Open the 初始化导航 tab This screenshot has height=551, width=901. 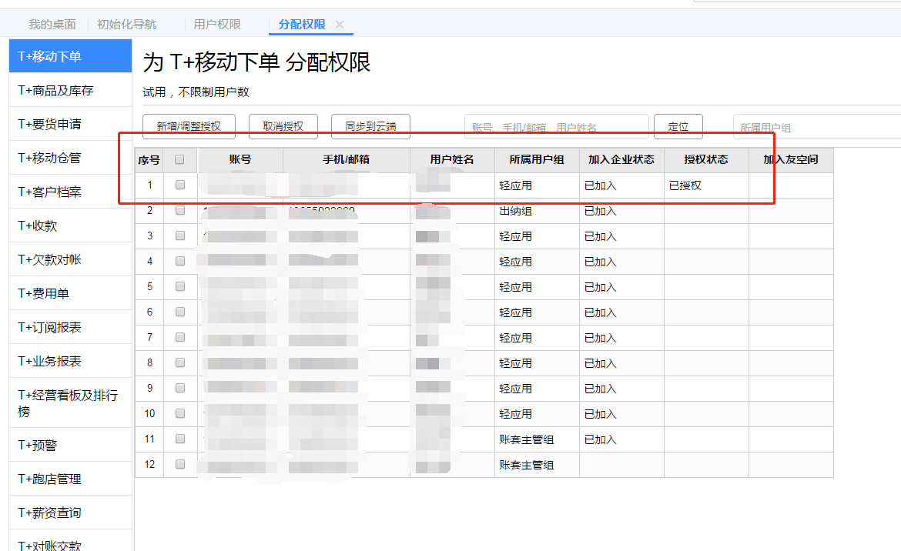coord(126,25)
